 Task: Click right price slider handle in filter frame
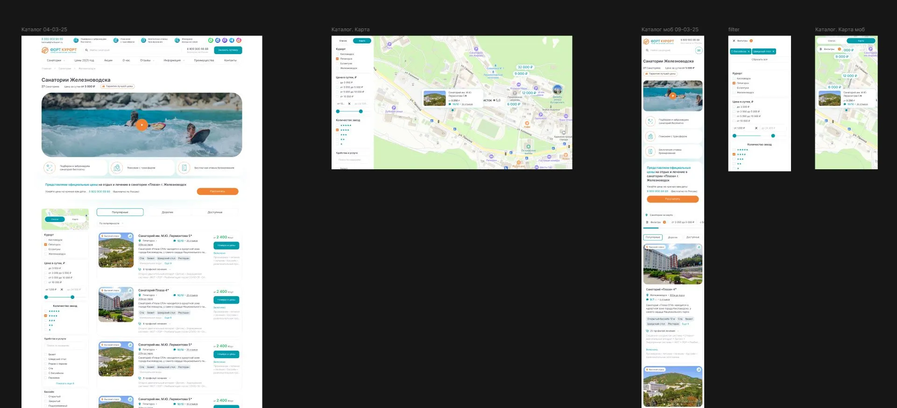point(773,136)
